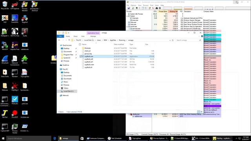This screenshot has height=141, width=251.
Task: Click the AppData breadcrumb in address bar
Action: [113, 40]
